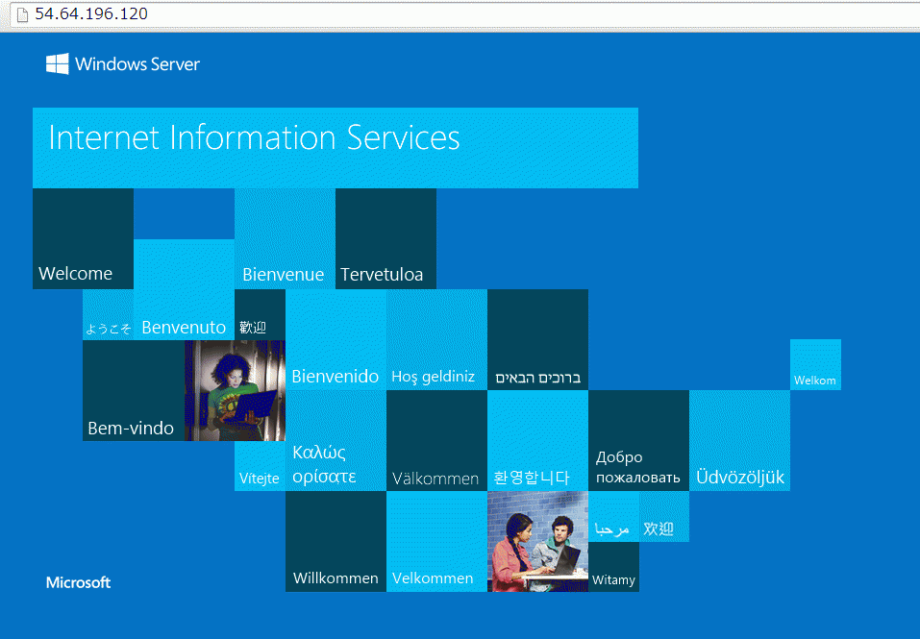This screenshot has width=920, height=639.
Task: Click the Benvenuto tile
Action: click(x=185, y=289)
